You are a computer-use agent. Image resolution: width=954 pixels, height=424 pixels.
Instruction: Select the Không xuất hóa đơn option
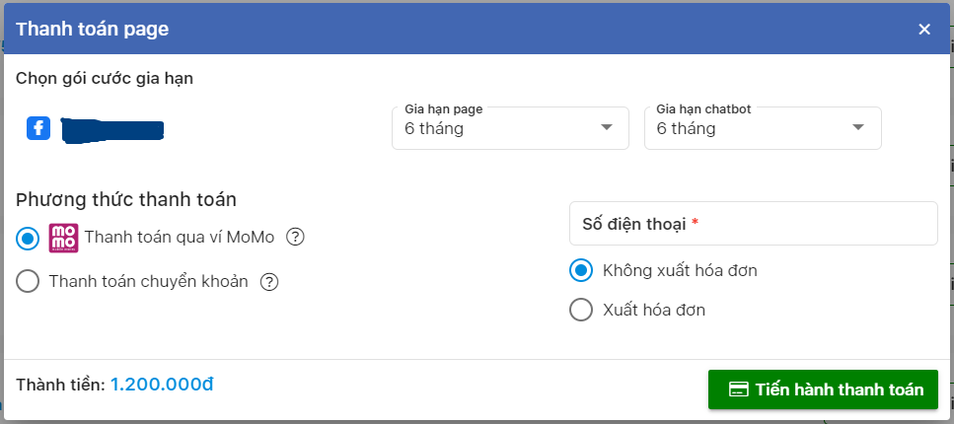coord(582,270)
